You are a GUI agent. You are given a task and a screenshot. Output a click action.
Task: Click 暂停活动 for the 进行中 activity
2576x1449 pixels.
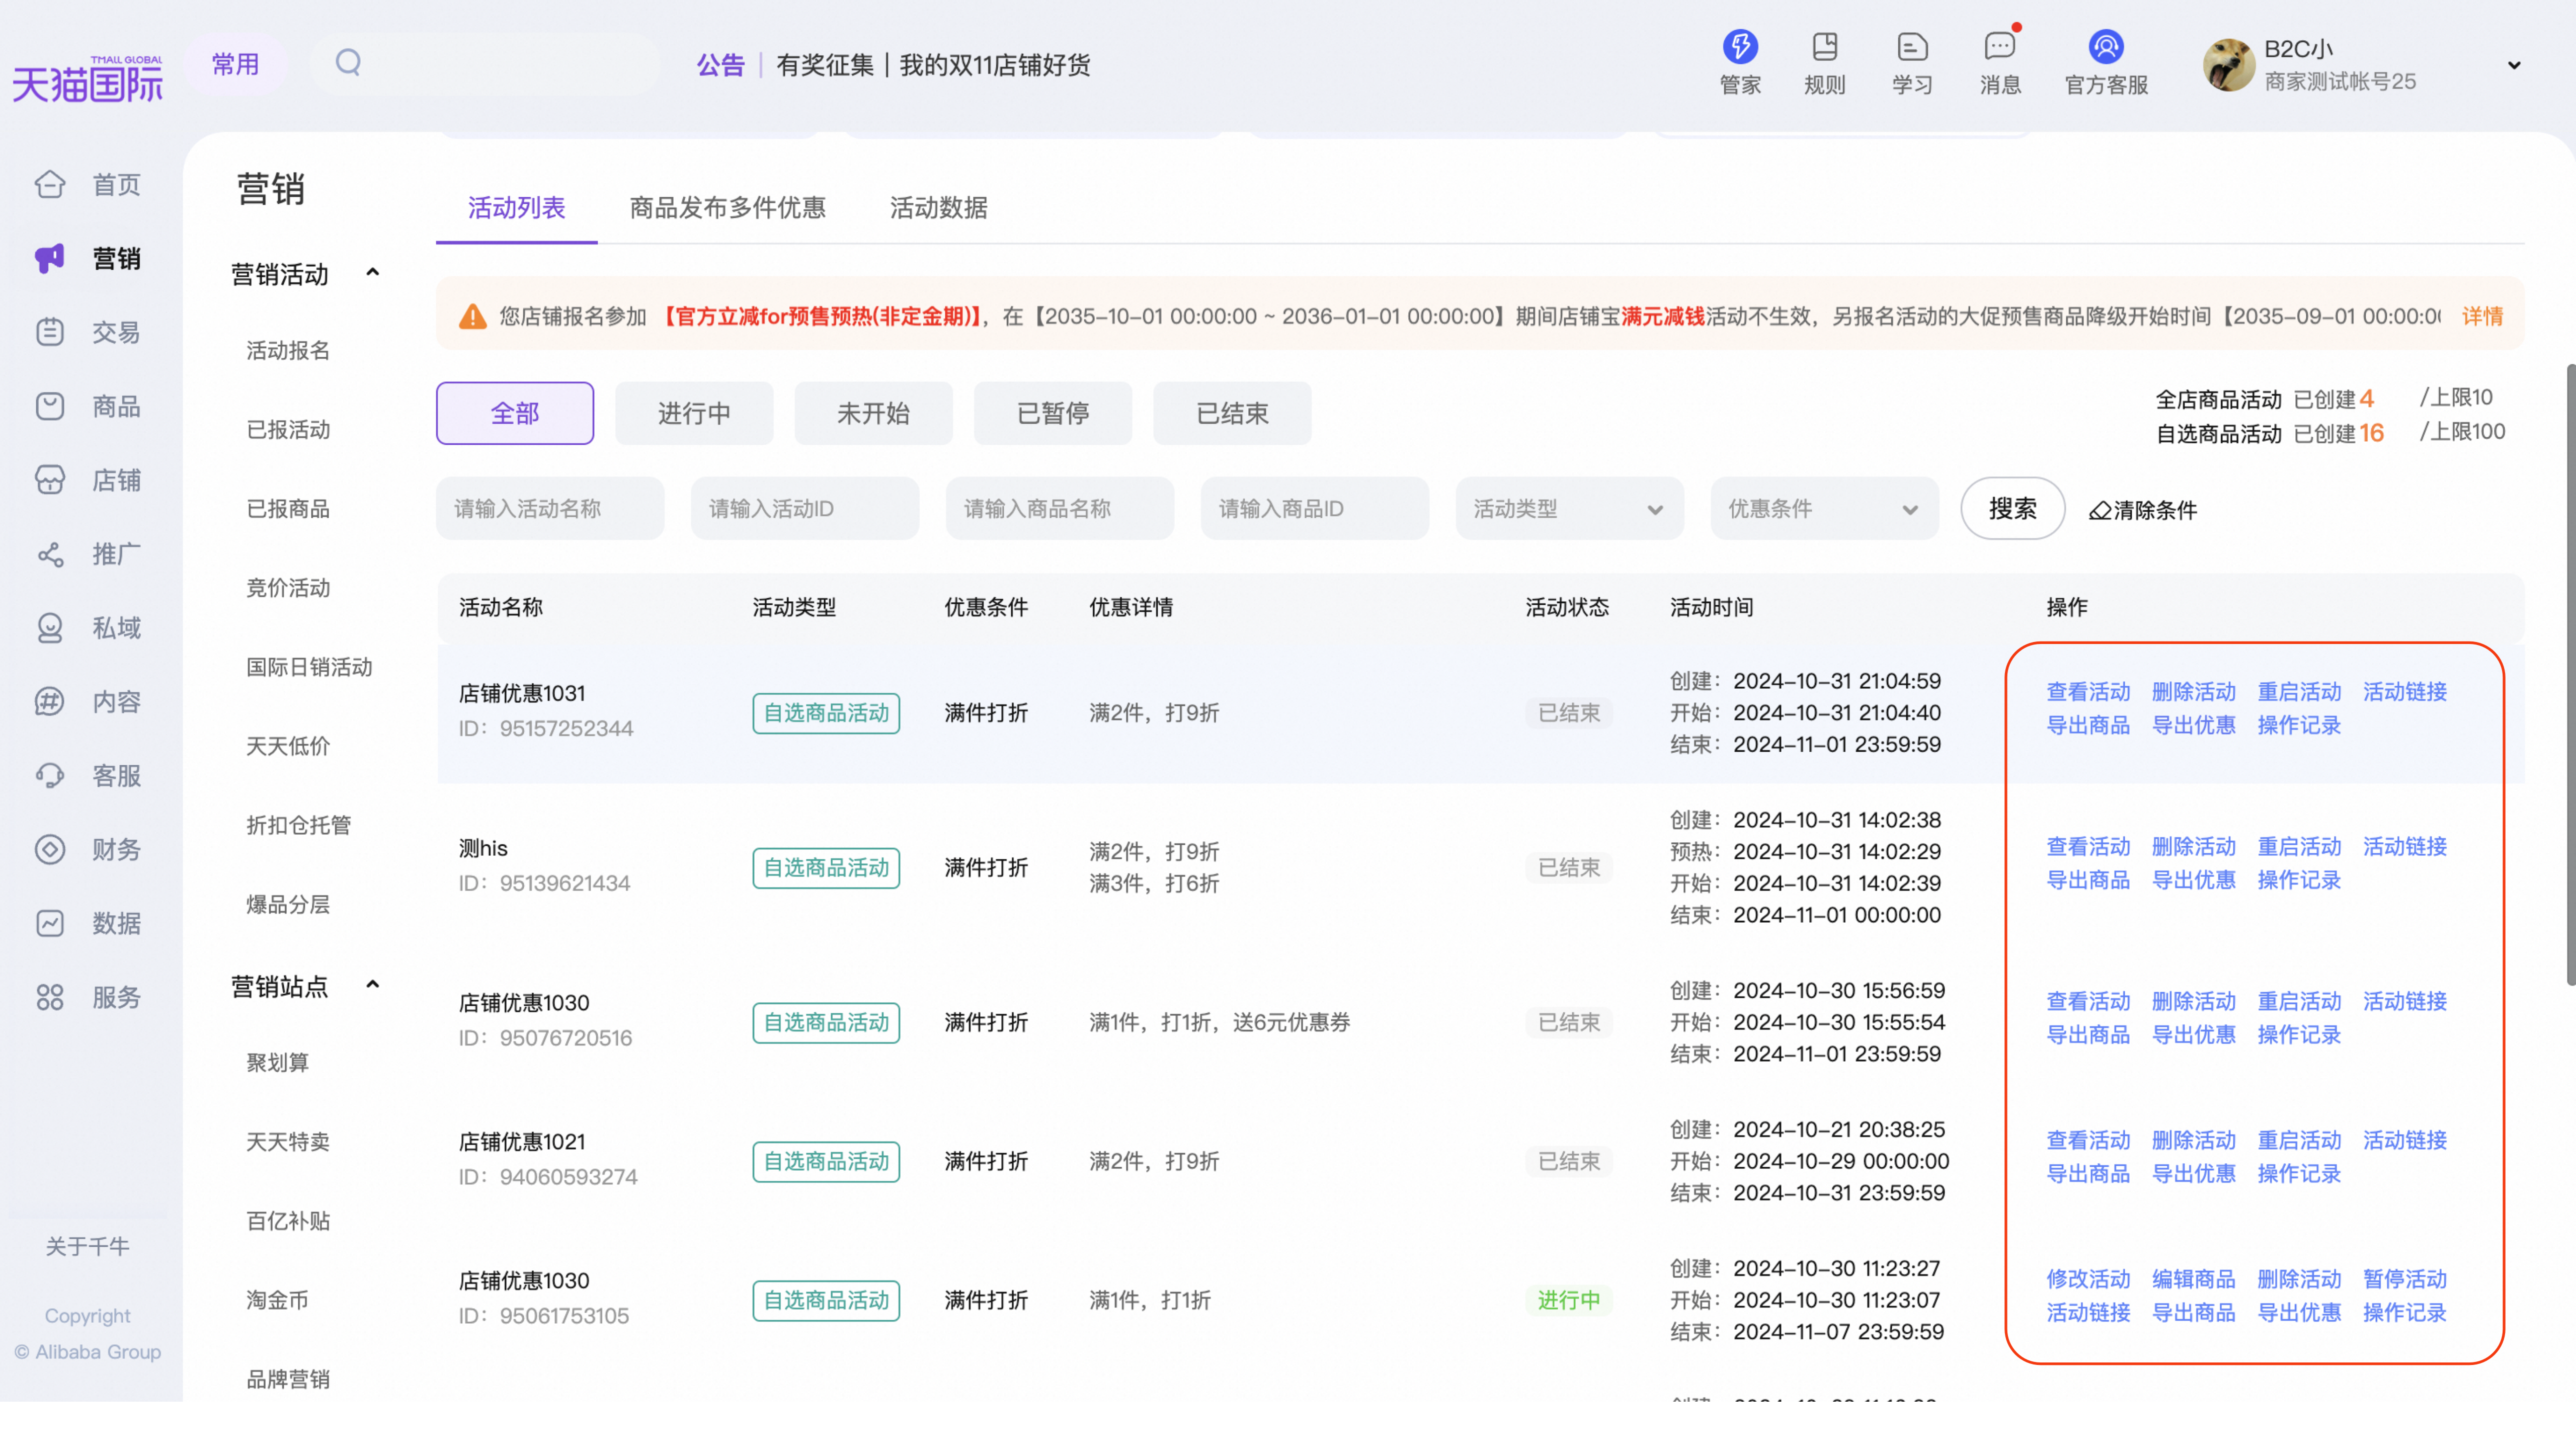[x=2404, y=1280]
